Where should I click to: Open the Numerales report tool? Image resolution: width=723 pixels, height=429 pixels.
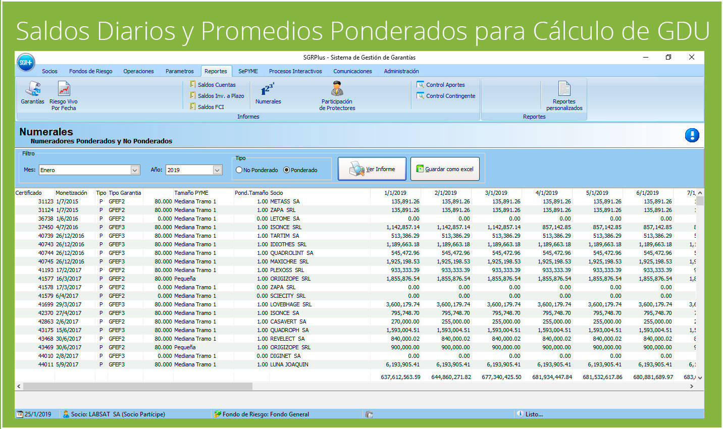268,94
